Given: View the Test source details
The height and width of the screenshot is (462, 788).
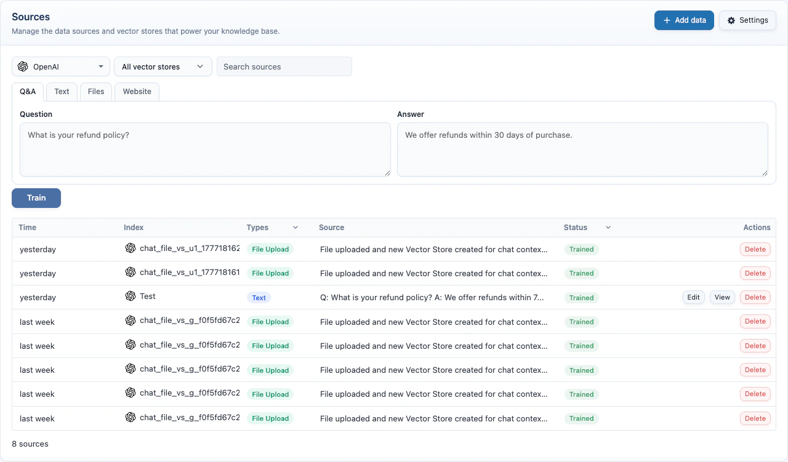Looking at the screenshot, I should [722, 297].
